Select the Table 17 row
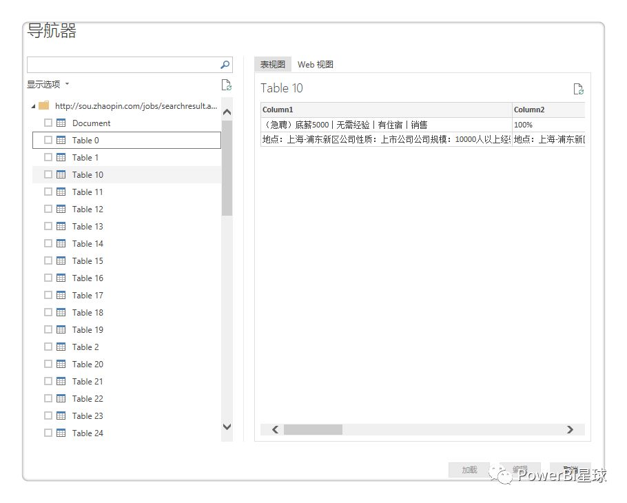The image size is (627, 503). coord(126,295)
